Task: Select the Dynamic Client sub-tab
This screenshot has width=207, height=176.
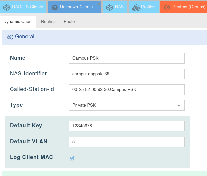Action: click(x=18, y=22)
